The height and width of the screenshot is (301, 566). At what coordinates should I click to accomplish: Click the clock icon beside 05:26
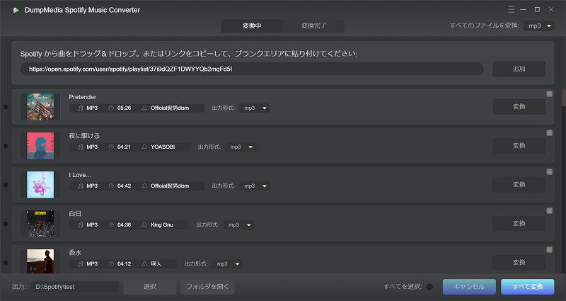pos(111,108)
